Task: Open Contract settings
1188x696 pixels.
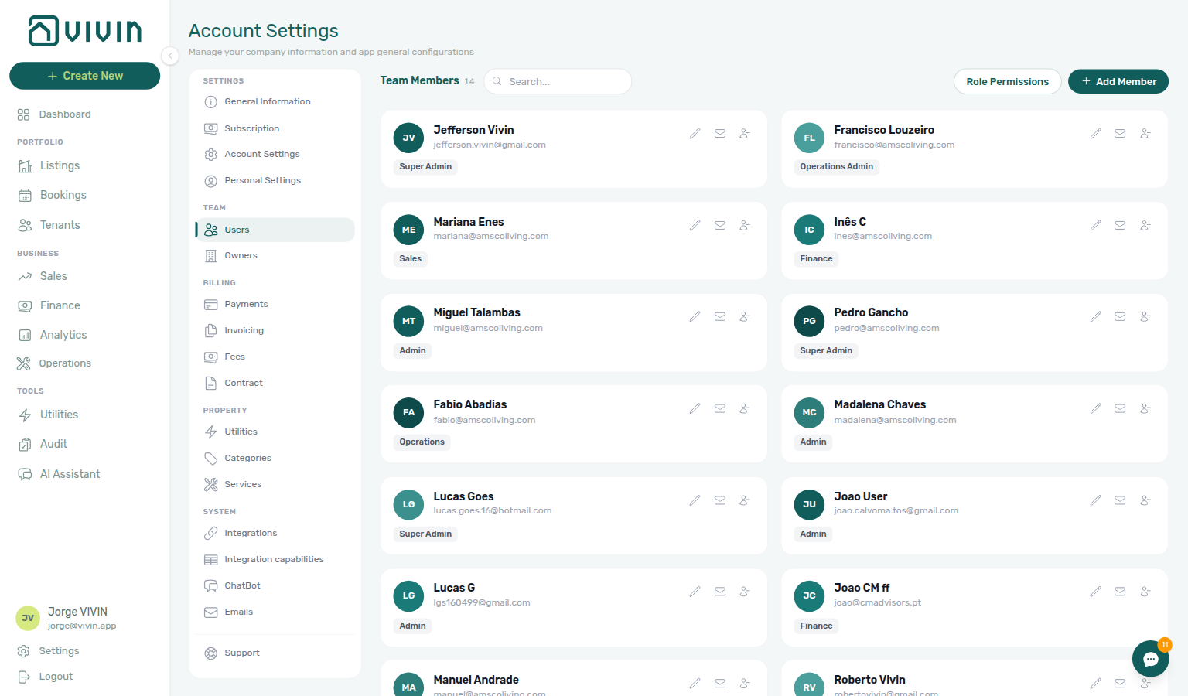Action: pyautogui.click(x=275, y=383)
